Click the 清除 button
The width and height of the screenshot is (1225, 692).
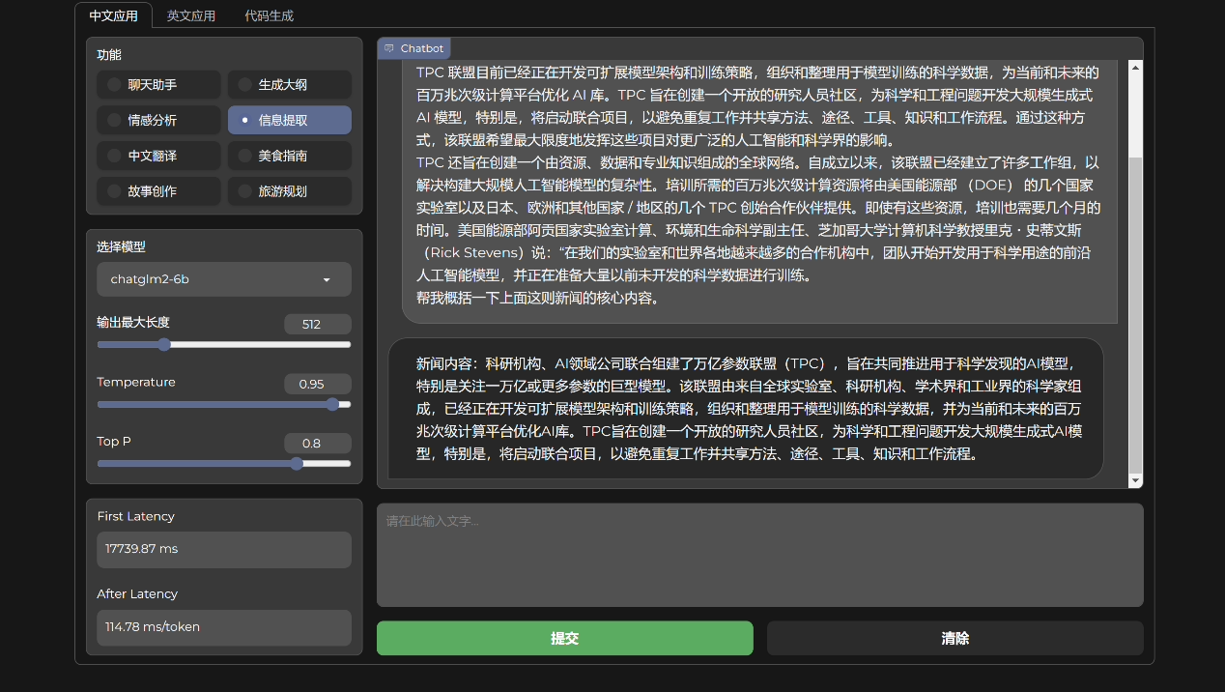[x=954, y=638]
